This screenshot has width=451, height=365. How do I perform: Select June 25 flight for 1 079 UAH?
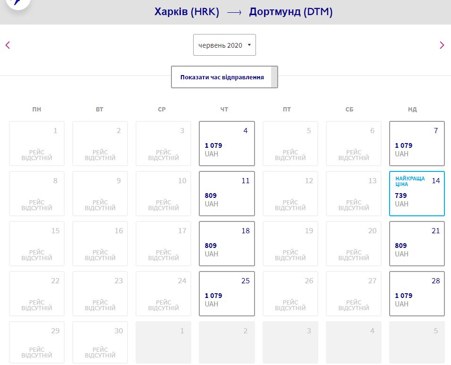coord(227,294)
